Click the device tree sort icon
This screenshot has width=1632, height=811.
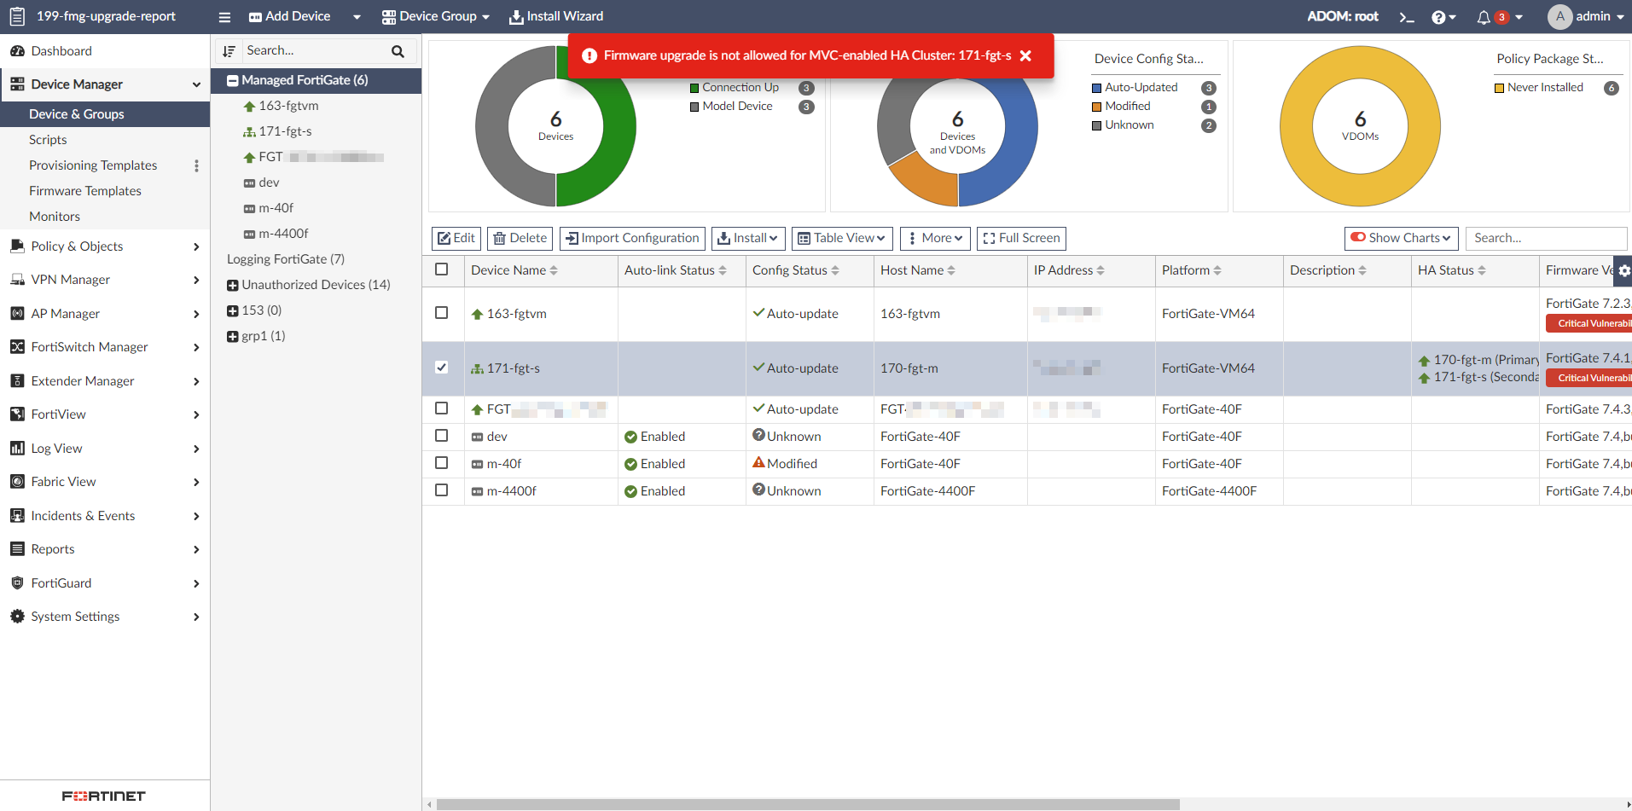(x=229, y=51)
